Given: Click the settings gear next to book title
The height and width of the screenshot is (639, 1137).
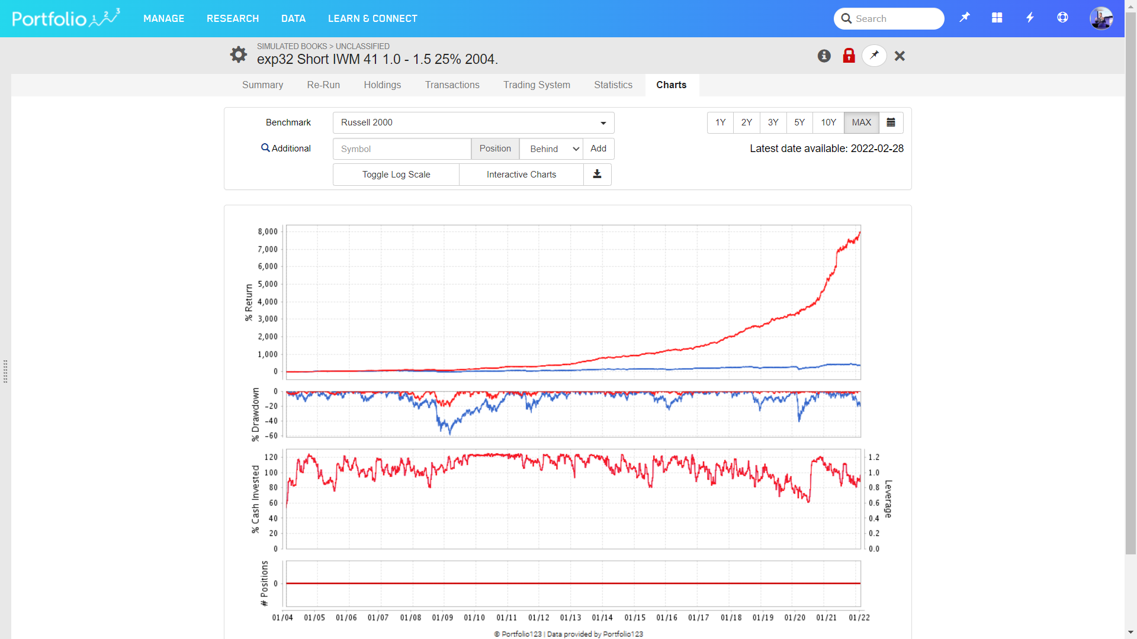Looking at the screenshot, I should (x=238, y=54).
